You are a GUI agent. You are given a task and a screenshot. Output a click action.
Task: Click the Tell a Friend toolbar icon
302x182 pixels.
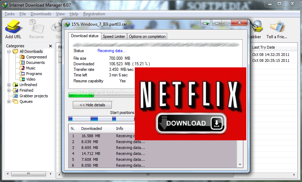click(x=277, y=27)
